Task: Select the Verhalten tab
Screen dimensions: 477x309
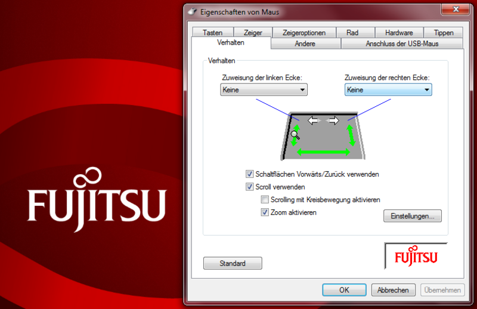Action: (231, 42)
